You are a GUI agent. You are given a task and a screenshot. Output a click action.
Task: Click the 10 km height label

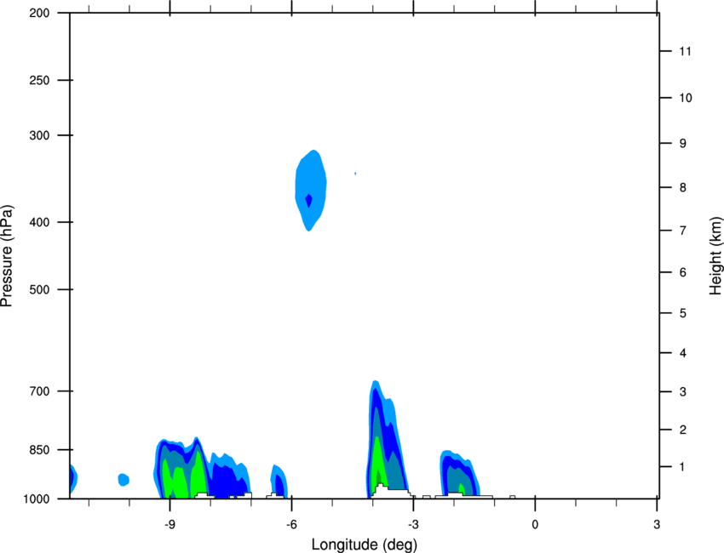point(686,98)
